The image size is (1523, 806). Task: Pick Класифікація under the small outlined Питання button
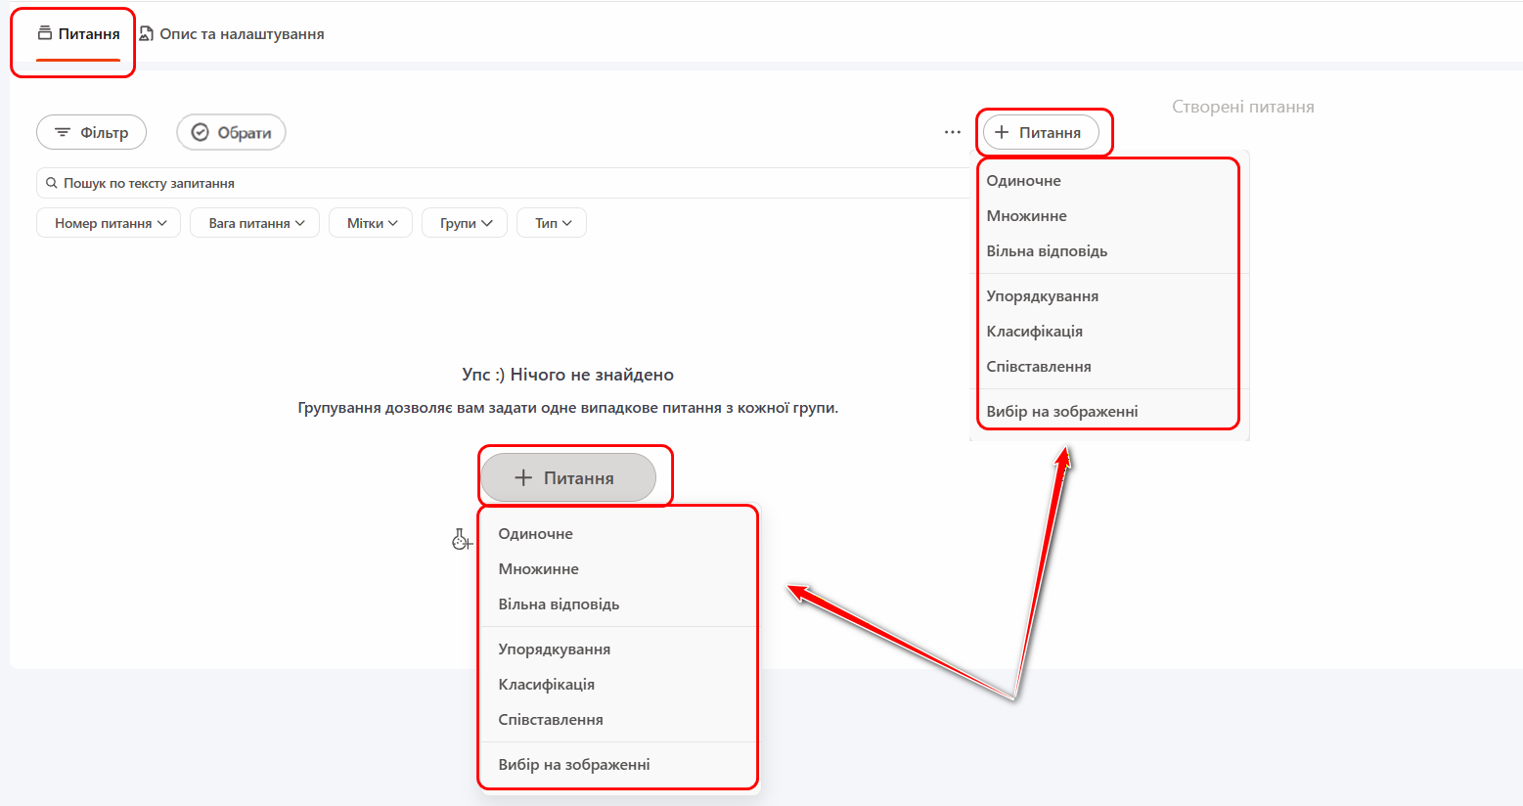tap(1034, 332)
